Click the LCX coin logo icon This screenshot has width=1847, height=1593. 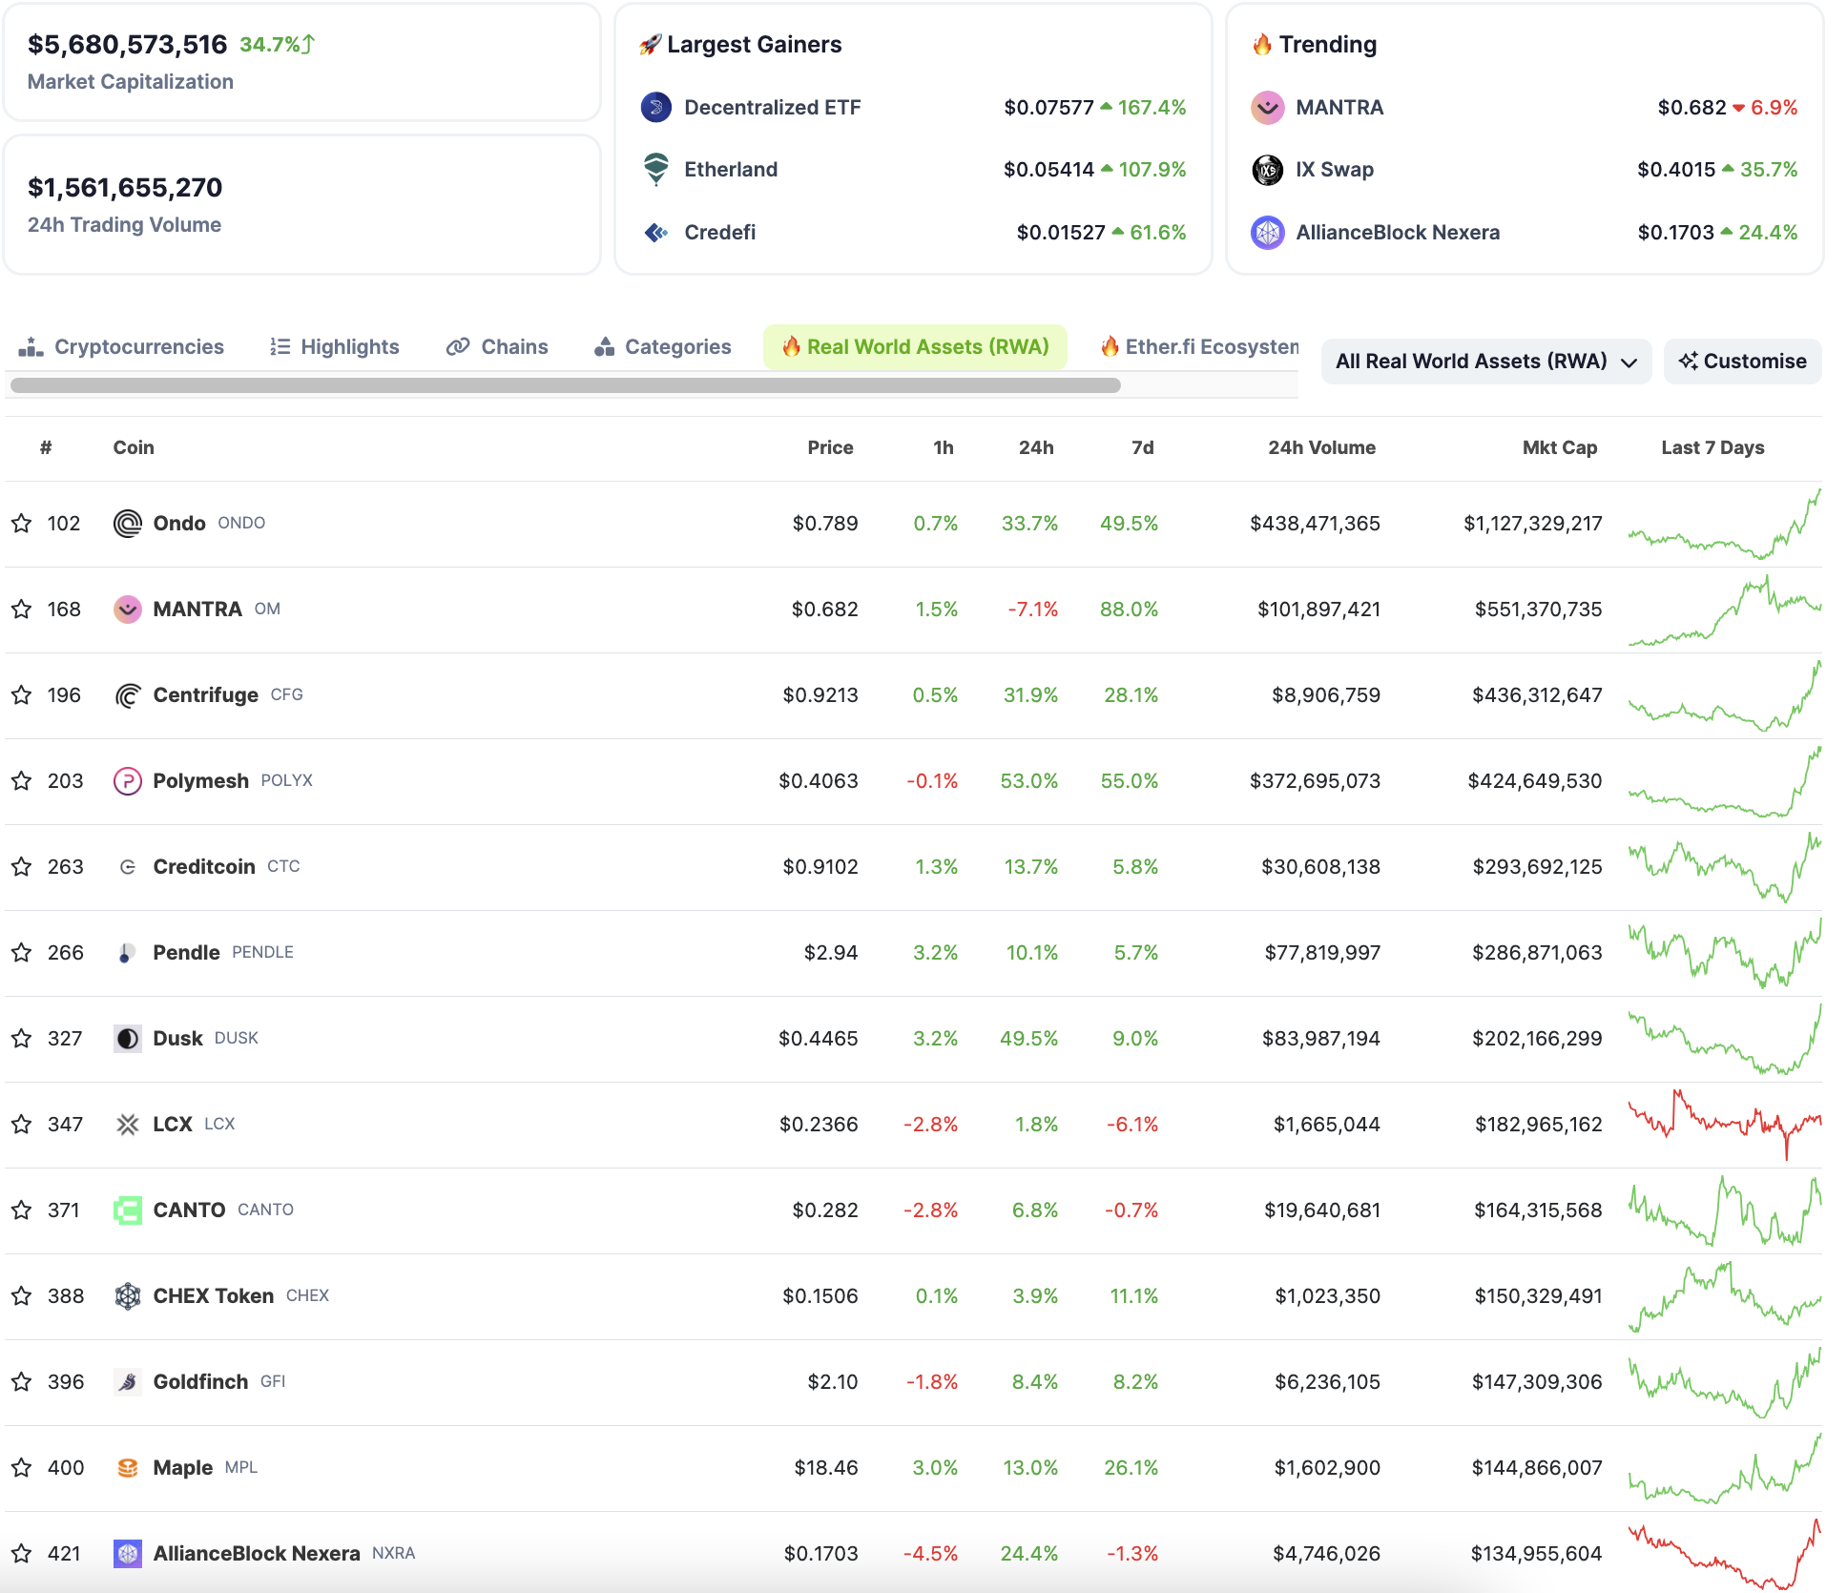tap(128, 1125)
